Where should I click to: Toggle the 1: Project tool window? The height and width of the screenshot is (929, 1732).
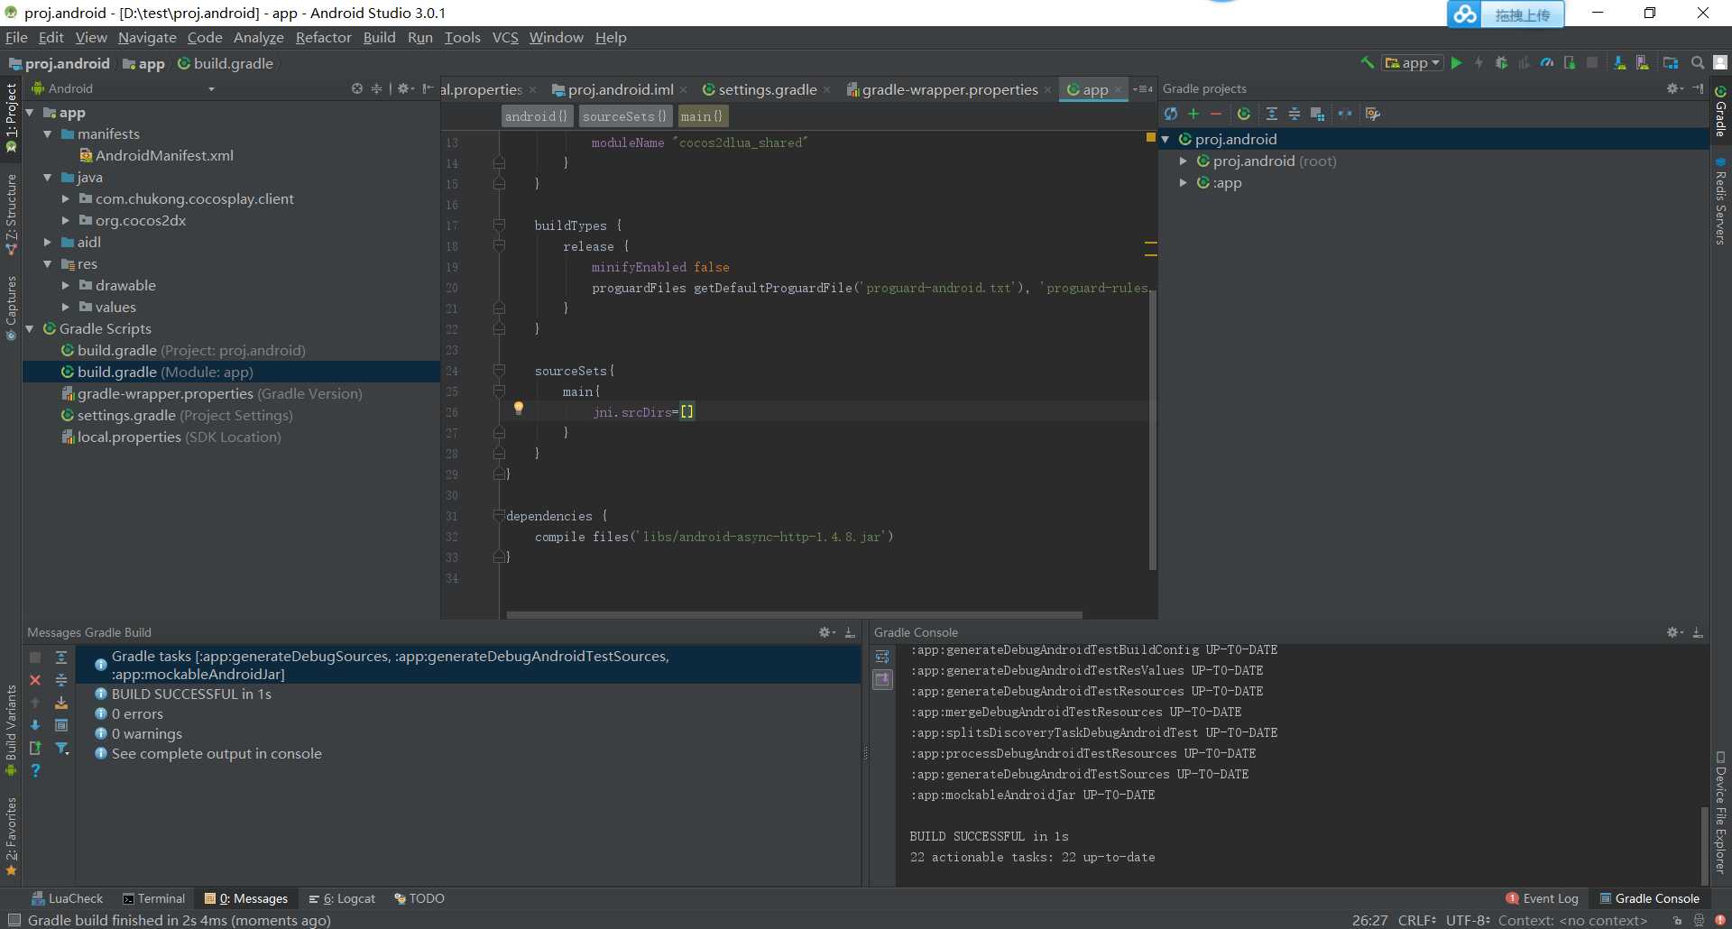11,117
